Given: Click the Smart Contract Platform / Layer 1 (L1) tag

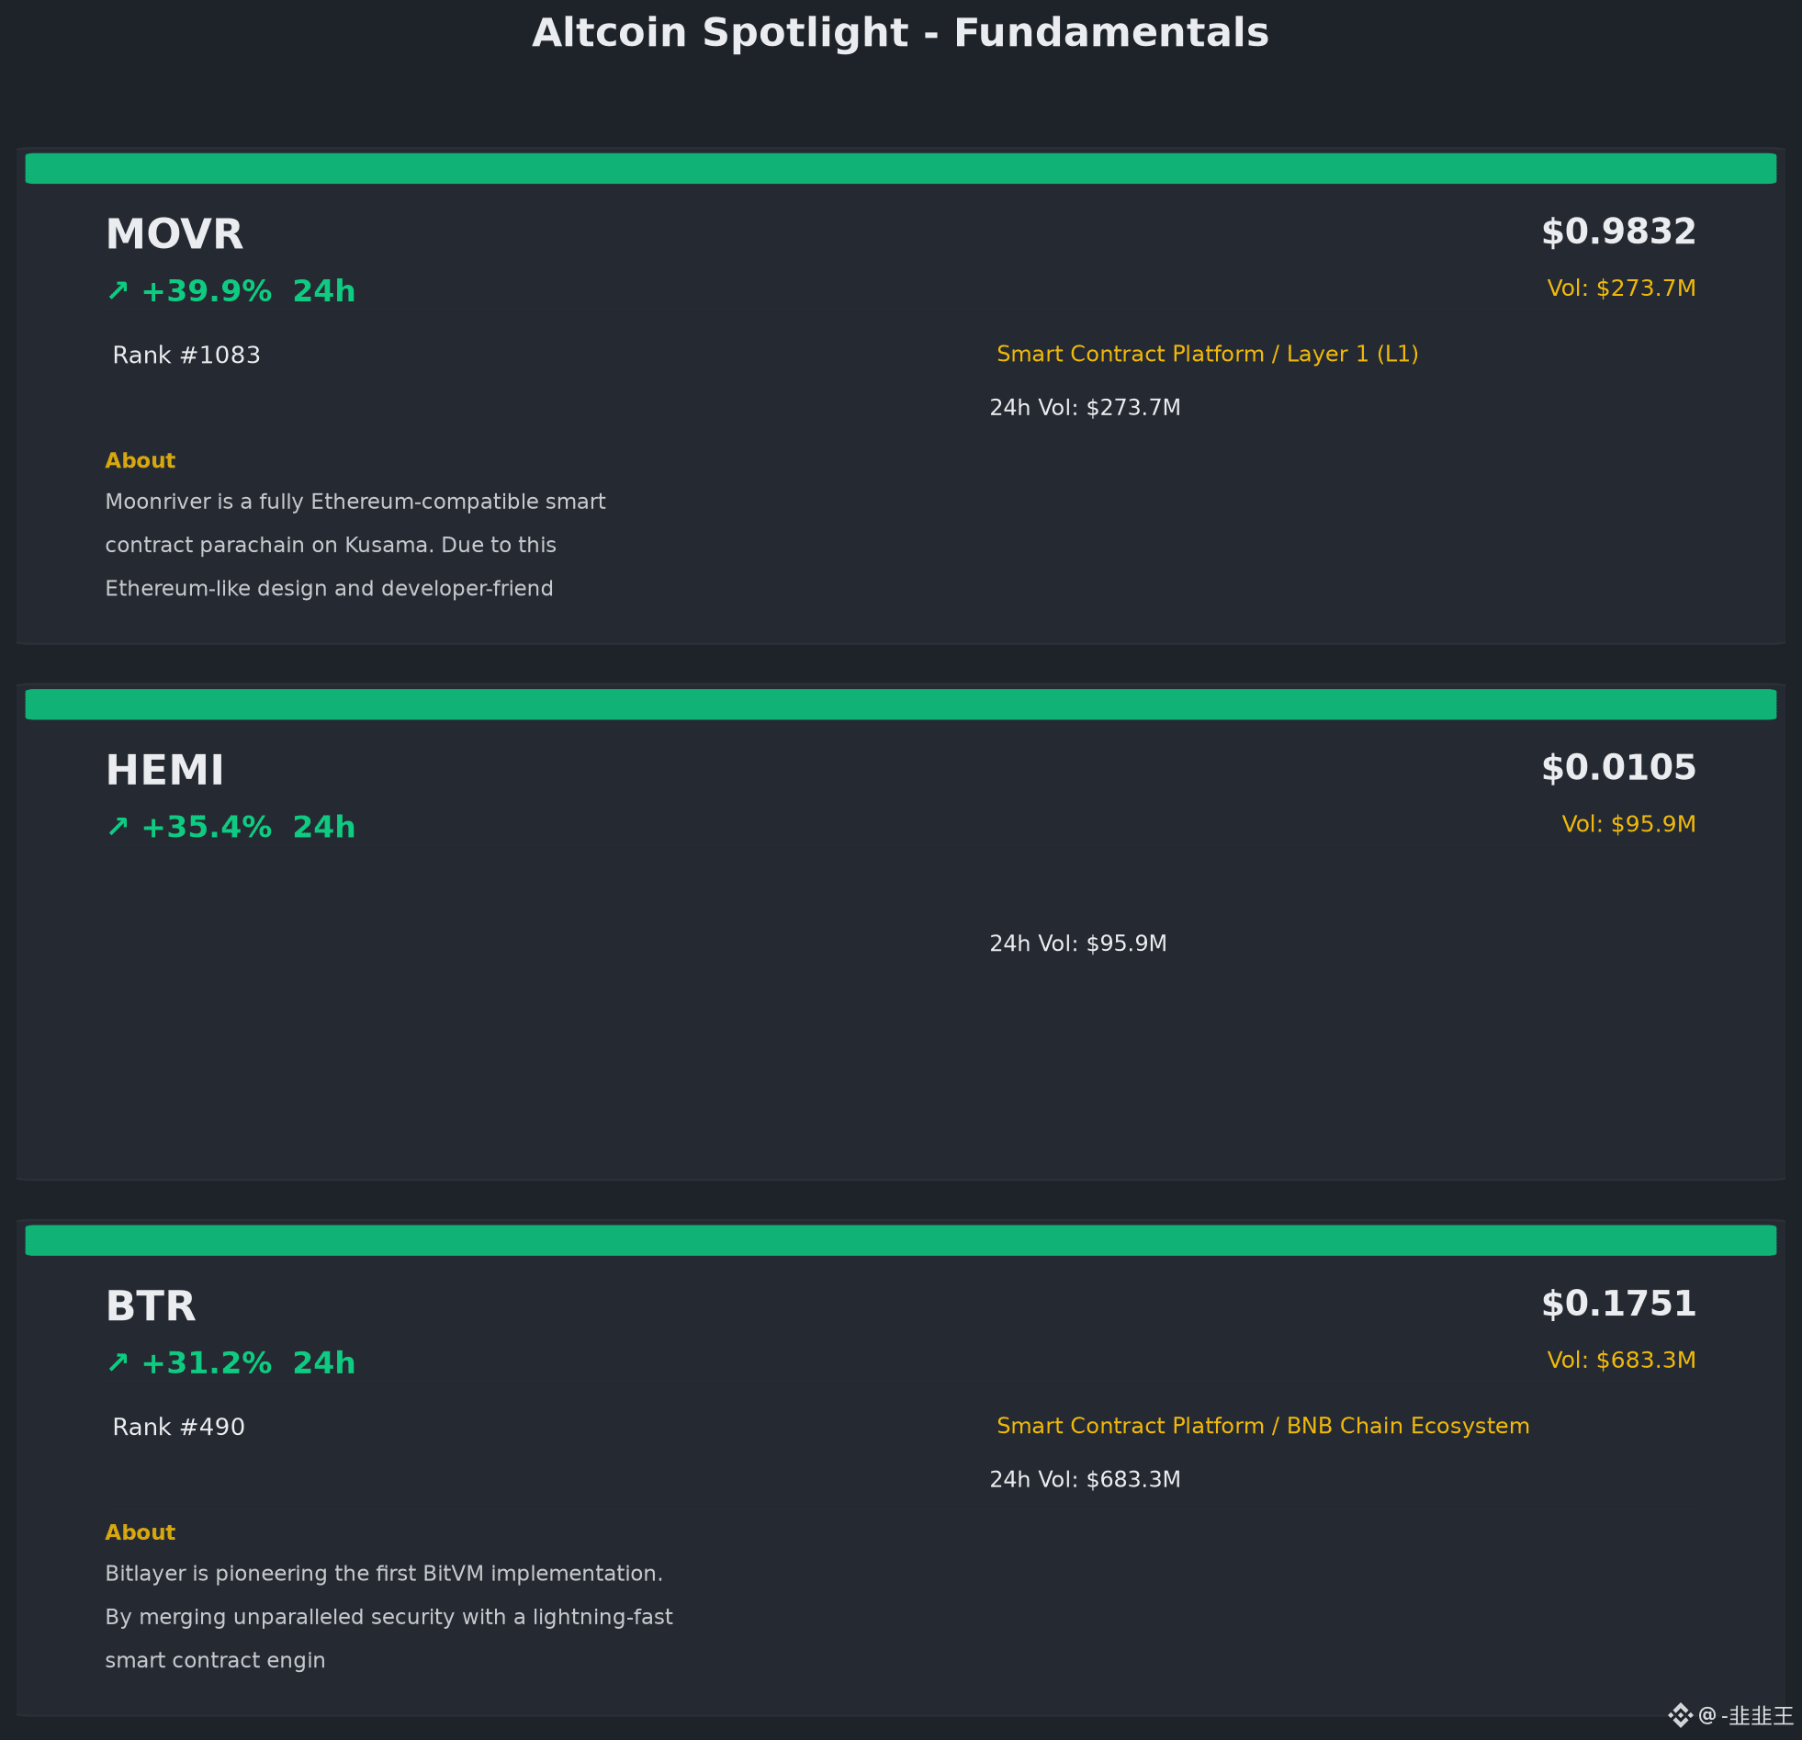Looking at the screenshot, I should pyautogui.click(x=1207, y=355).
